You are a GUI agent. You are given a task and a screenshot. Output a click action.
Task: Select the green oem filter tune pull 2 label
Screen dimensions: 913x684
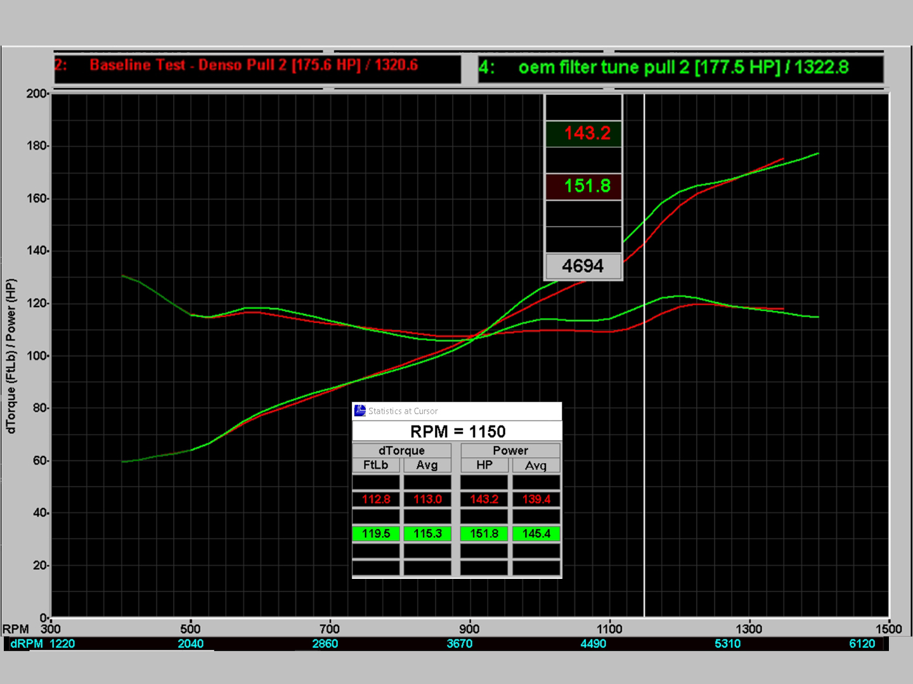[680, 68]
